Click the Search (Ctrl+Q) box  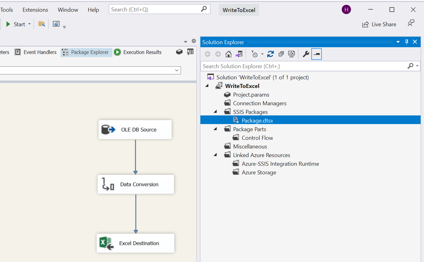pos(159,9)
